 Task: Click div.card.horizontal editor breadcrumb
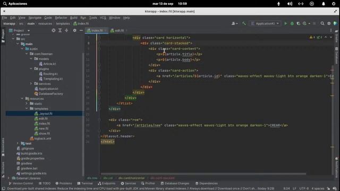coord(131,178)
